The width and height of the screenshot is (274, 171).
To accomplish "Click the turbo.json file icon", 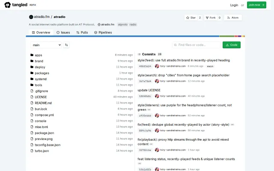I will pyautogui.click(x=32, y=151).
